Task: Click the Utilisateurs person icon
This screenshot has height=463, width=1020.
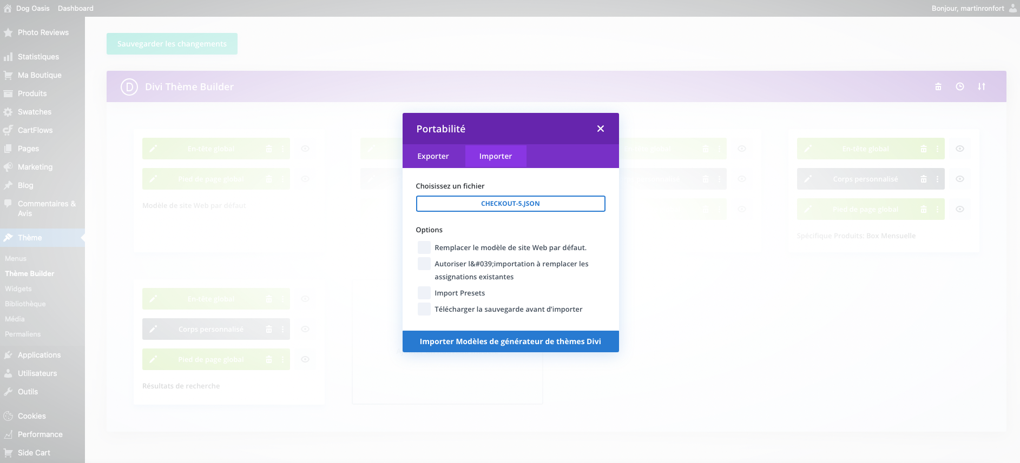Action: [x=8, y=373]
